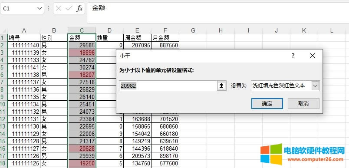
Task: Click highlighted cell 19250
Action: click(x=82, y=163)
